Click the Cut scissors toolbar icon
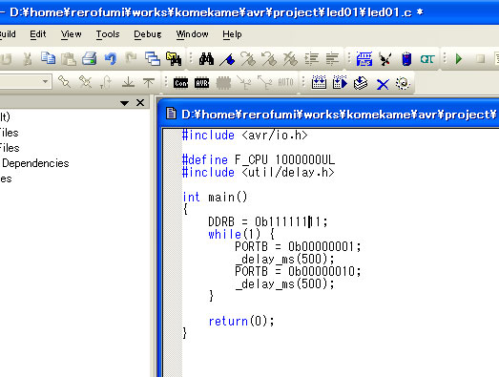 28,59
